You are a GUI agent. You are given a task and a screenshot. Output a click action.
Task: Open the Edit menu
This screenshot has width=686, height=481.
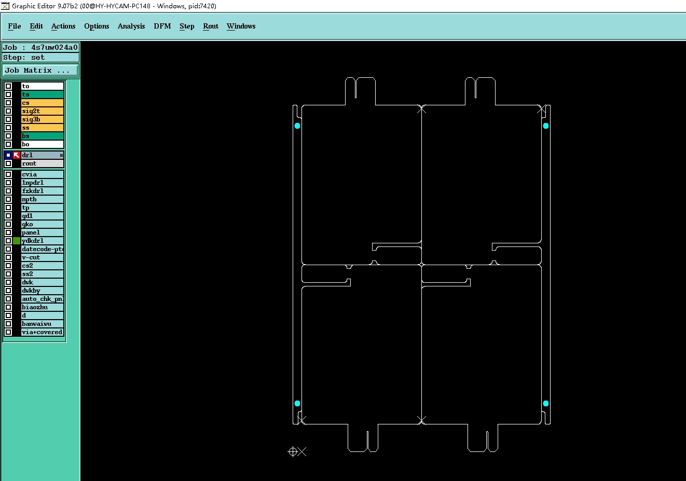coord(36,26)
